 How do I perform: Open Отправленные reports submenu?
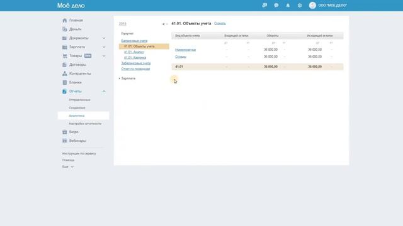coord(79,100)
